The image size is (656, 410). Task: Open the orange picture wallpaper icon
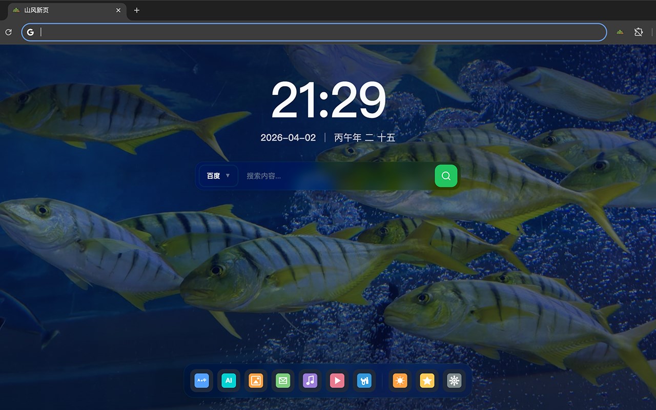click(x=256, y=381)
